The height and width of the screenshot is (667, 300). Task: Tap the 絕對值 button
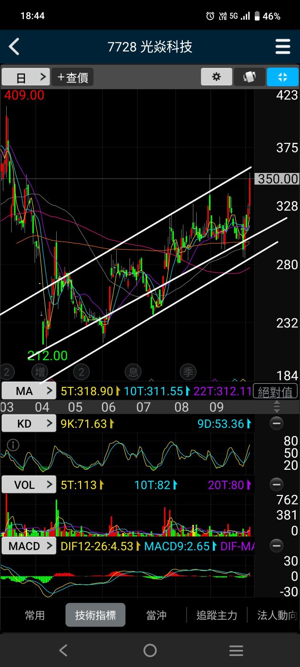(x=276, y=392)
